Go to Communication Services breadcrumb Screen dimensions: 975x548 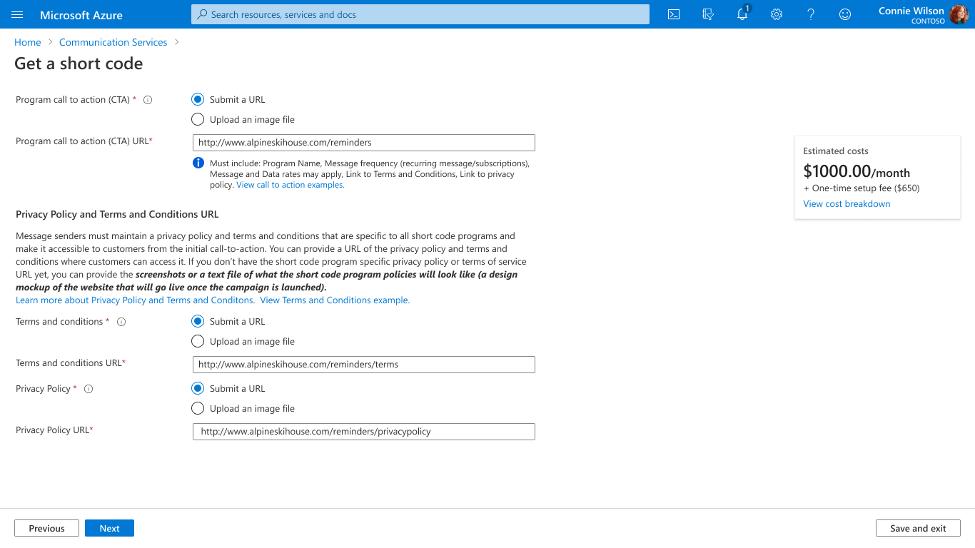(112, 42)
